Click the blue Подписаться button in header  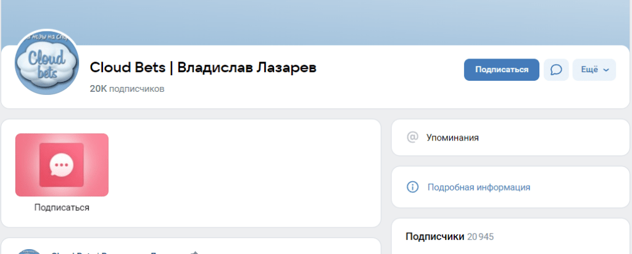pos(501,70)
